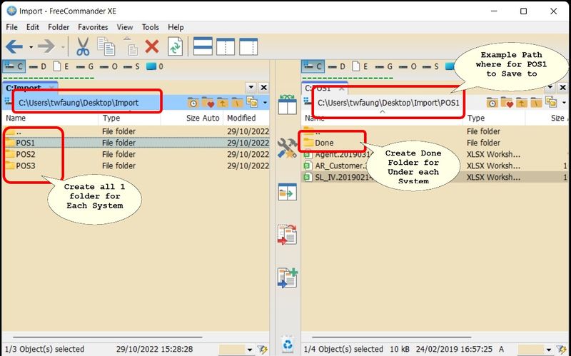Click the Copy icon in main toolbar
571x356 pixels.
(106, 47)
